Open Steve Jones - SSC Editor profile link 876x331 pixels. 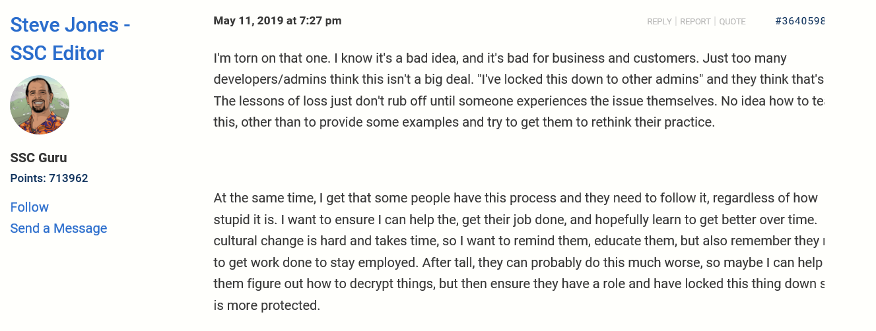click(70, 39)
